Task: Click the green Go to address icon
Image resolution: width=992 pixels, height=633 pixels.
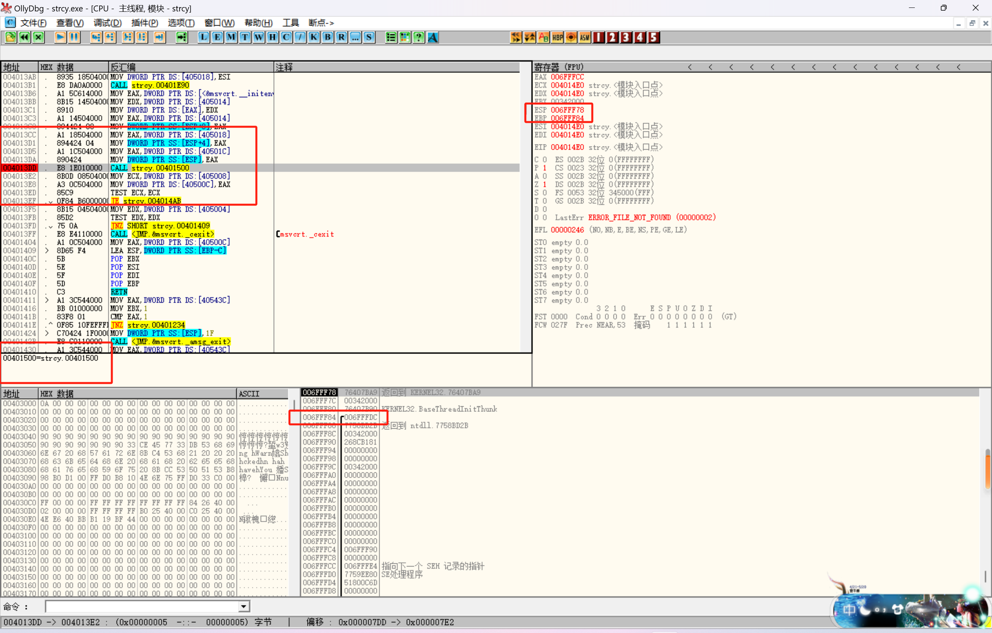Action: [181, 37]
